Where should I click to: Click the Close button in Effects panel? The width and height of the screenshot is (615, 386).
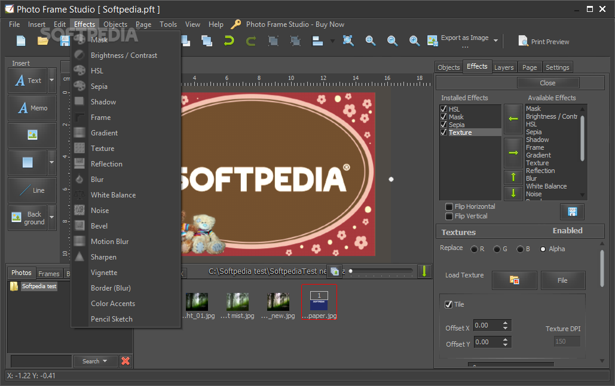point(547,83)
